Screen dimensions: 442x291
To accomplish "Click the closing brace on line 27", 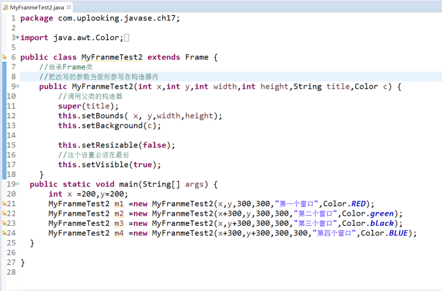I will point(22,263).
